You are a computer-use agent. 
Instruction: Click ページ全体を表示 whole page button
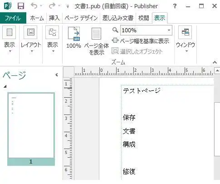point(97,41)
